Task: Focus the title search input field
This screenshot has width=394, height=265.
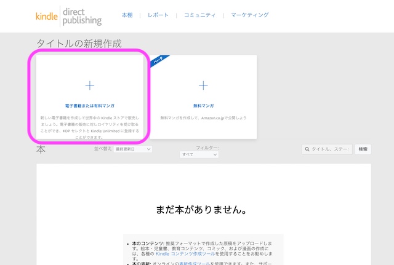Action: pyautogui.click(x=331, y=149)
